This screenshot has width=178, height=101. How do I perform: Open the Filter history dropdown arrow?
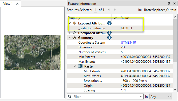(x=141, y=97)
